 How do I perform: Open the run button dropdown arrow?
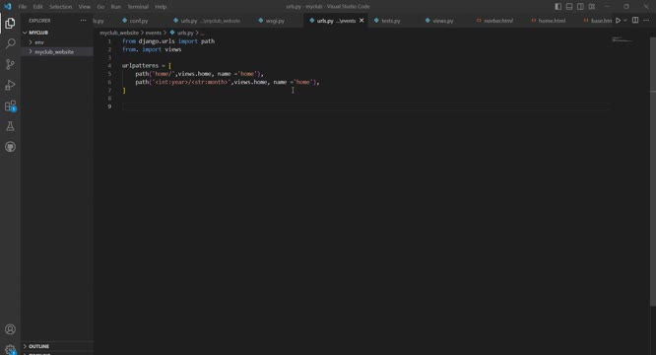pos(625,20)
